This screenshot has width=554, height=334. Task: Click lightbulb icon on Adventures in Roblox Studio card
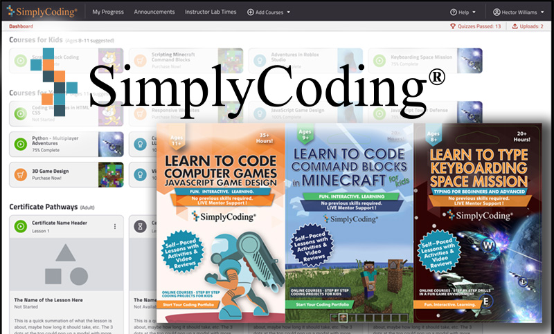click(260, 61)
